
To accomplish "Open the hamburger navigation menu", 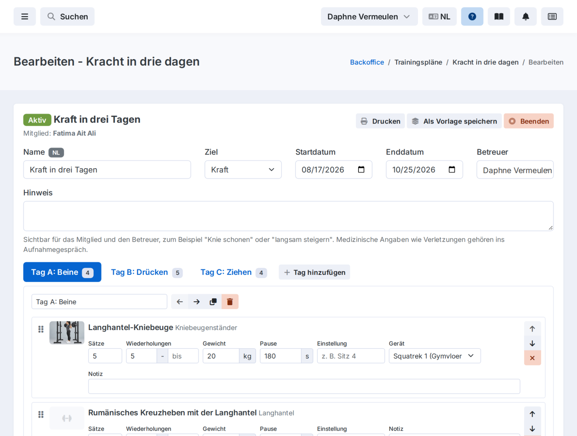I will click(25, 17).
